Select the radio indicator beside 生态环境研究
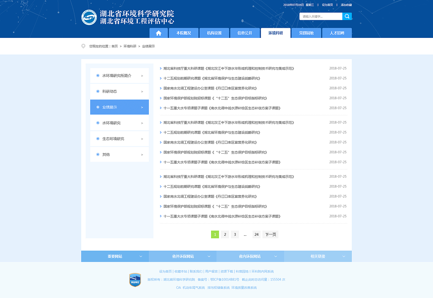 97,138
